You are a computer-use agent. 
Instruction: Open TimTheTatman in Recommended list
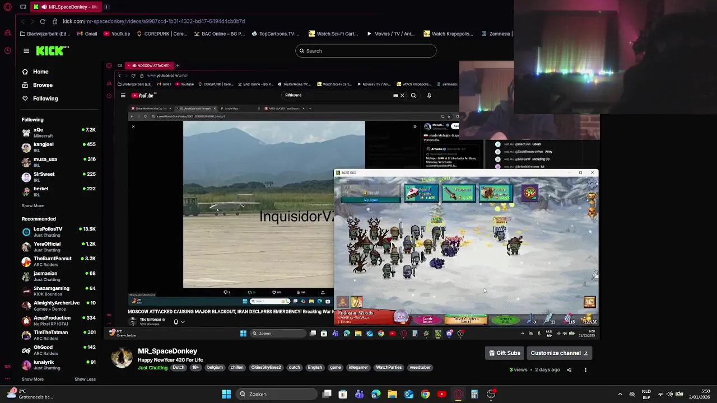pyautogui.click(x=59, y=335)
